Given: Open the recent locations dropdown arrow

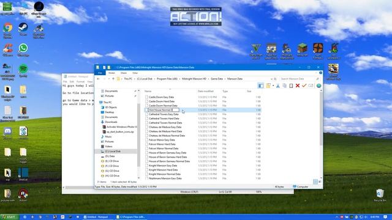Looking at the screenshot, I should 109,79.
